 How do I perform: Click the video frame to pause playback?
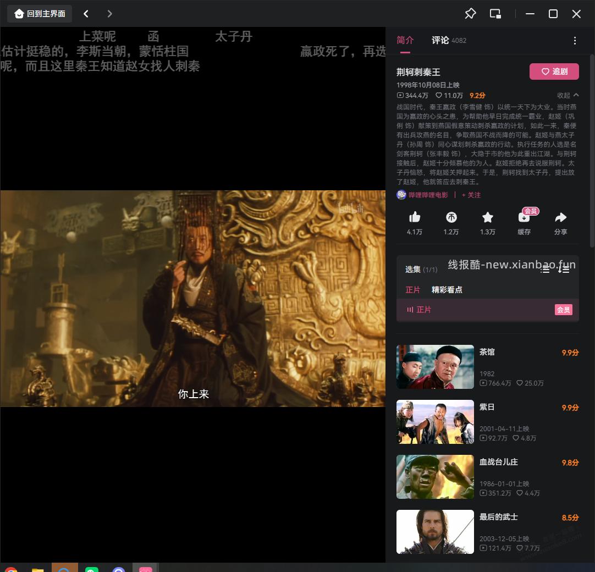point(193,298)
